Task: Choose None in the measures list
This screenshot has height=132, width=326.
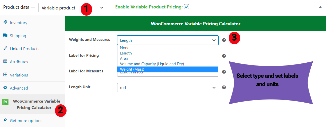Action: pos(168,48)
